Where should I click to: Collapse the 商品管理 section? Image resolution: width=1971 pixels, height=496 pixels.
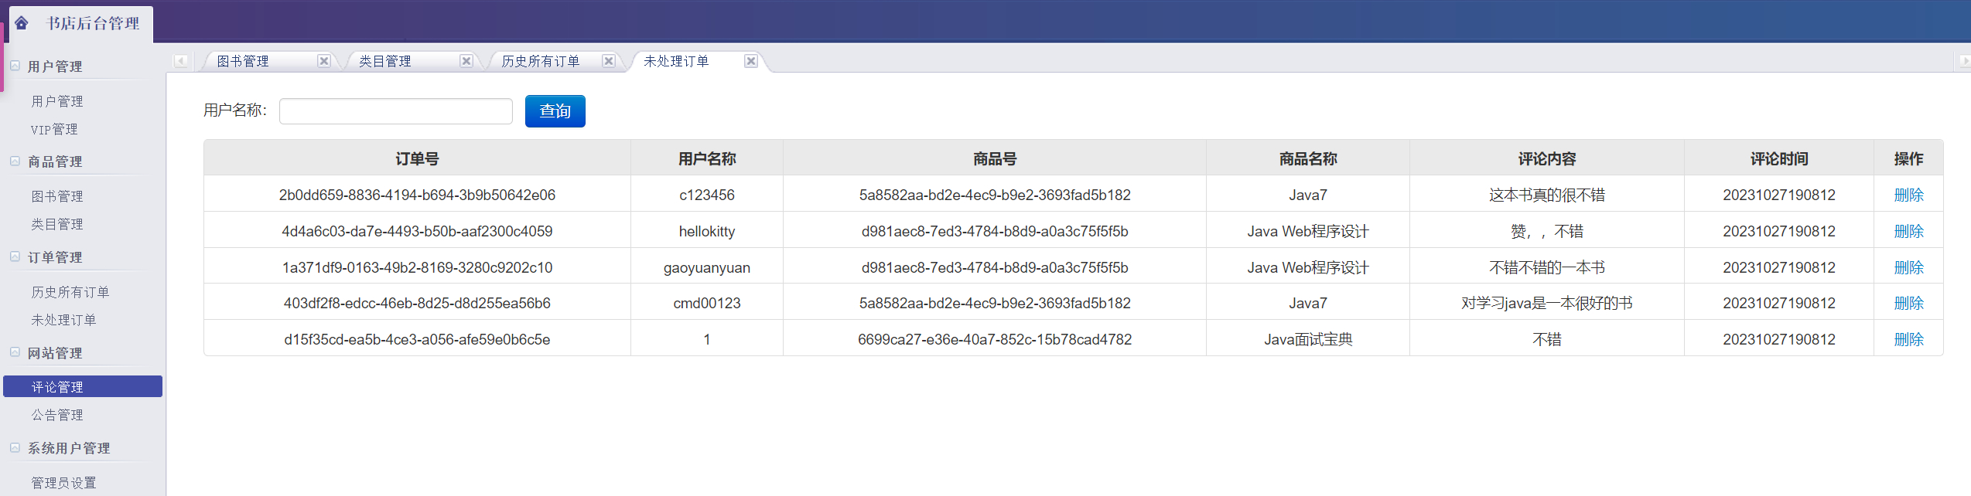click(x=15, y=161)
